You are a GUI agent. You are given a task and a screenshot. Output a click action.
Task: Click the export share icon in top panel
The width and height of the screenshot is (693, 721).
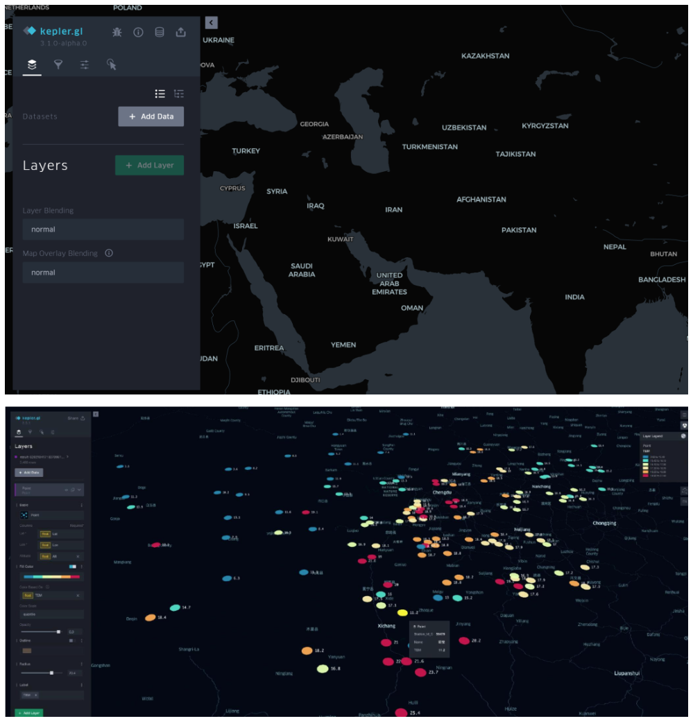(181, 32)
